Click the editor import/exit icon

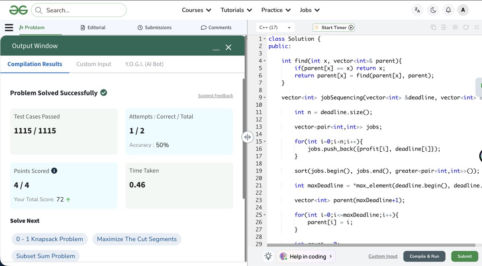444,27
